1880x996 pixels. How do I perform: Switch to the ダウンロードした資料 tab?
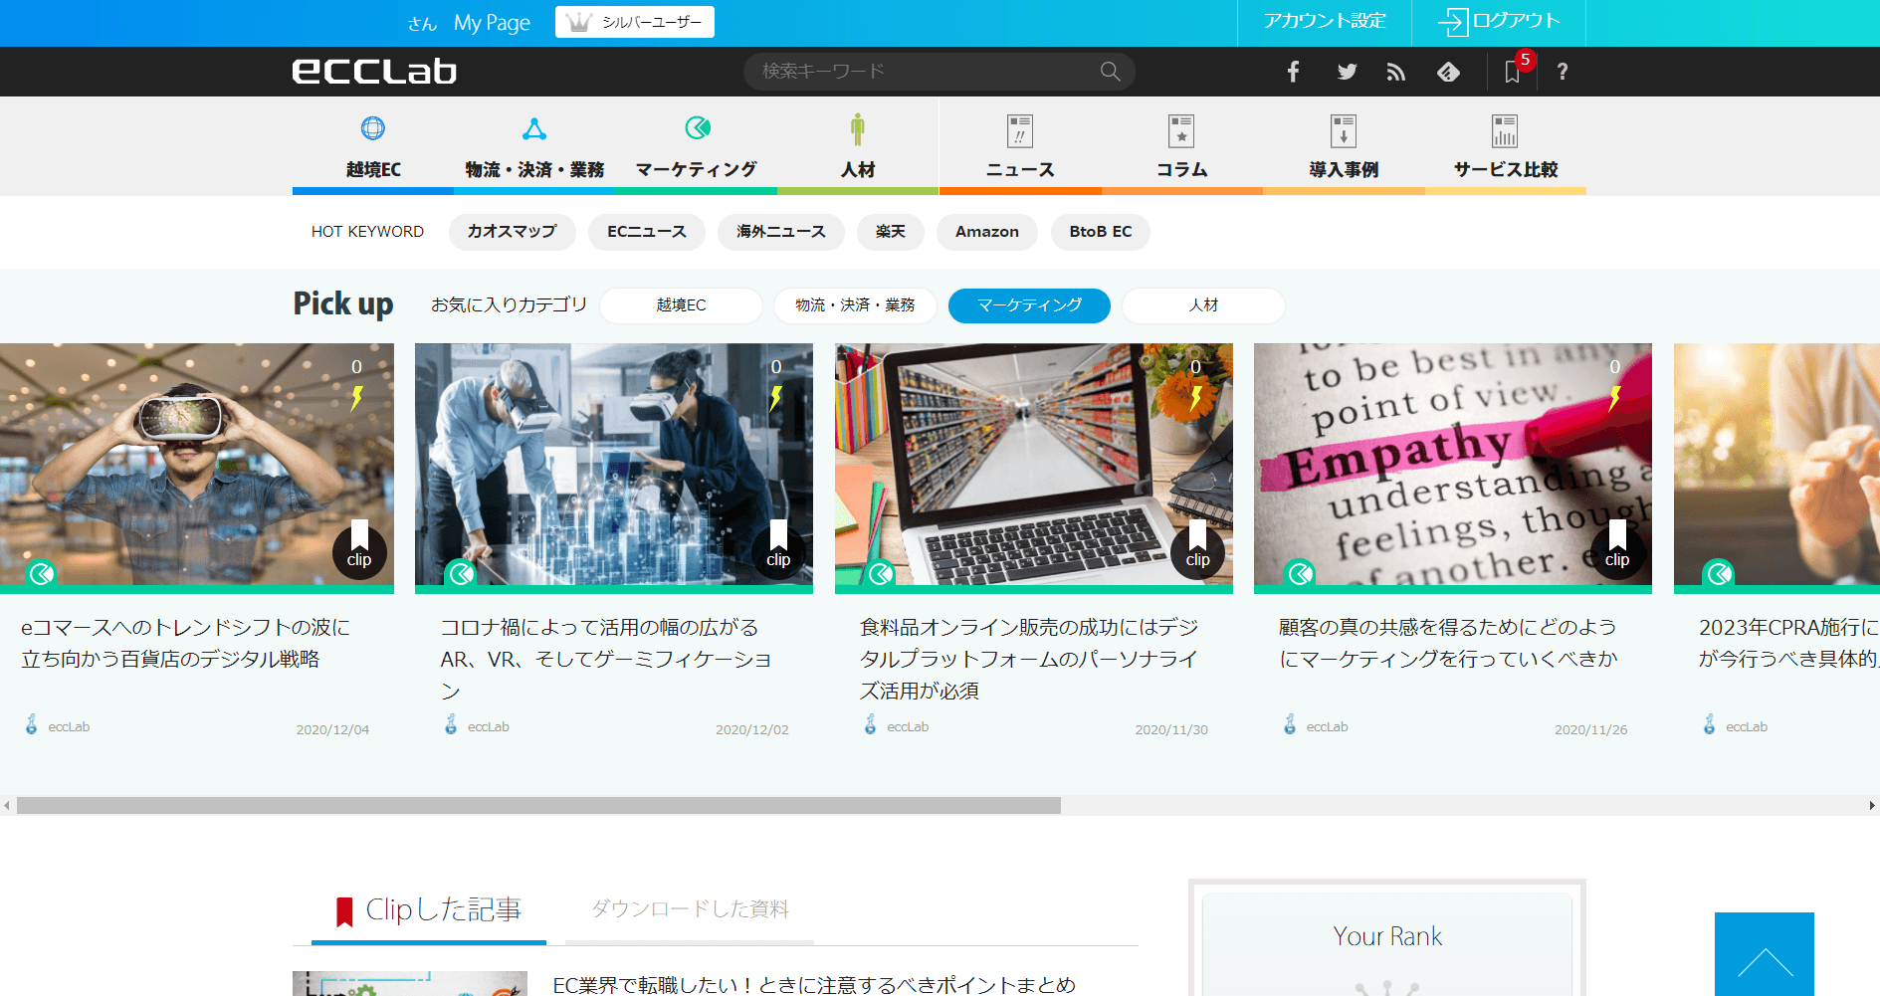689,908
